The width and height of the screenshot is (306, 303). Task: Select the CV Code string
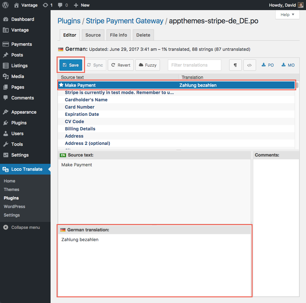coord(176,122)
